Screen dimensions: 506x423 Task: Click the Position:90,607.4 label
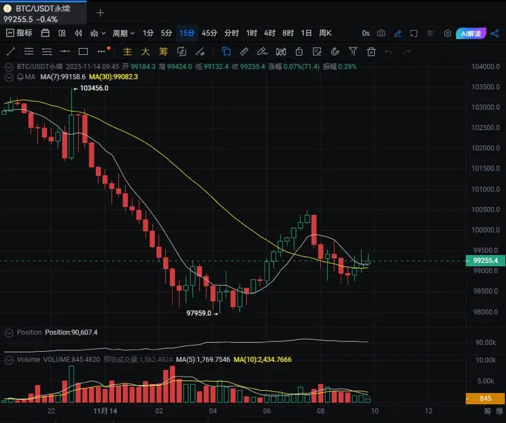[71, 333]
